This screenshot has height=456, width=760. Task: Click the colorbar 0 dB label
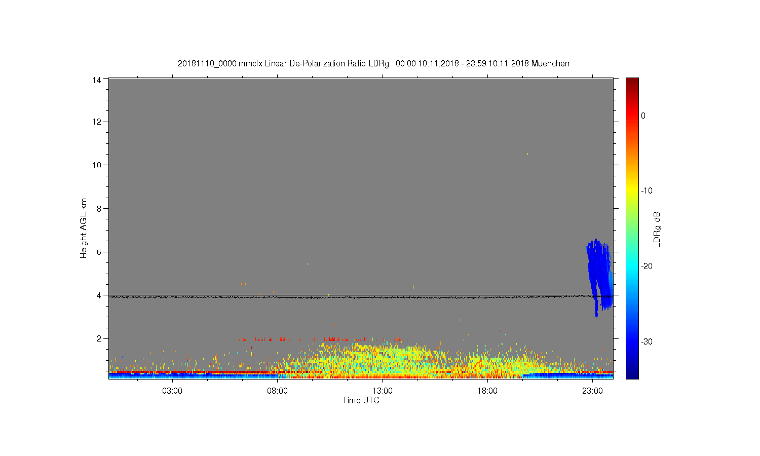click(x=643, y=116)
